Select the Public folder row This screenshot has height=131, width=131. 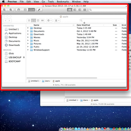point(77,47)
